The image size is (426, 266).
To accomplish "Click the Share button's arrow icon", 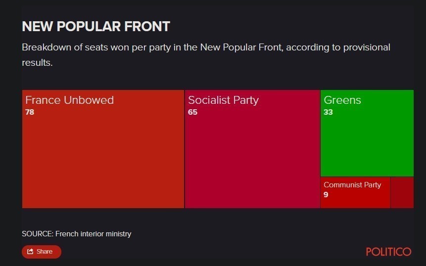I will click(31, 252).
